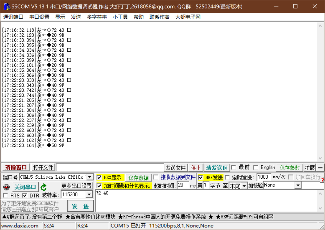Click the SSCOM app icon in title bar
The width and height of the screenshot is (325, 230).
[x=6, y=6]
